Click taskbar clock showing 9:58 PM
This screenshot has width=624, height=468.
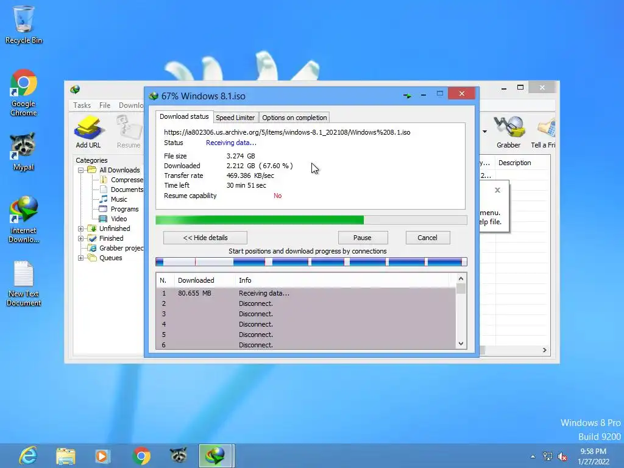(x=594, y=456)
